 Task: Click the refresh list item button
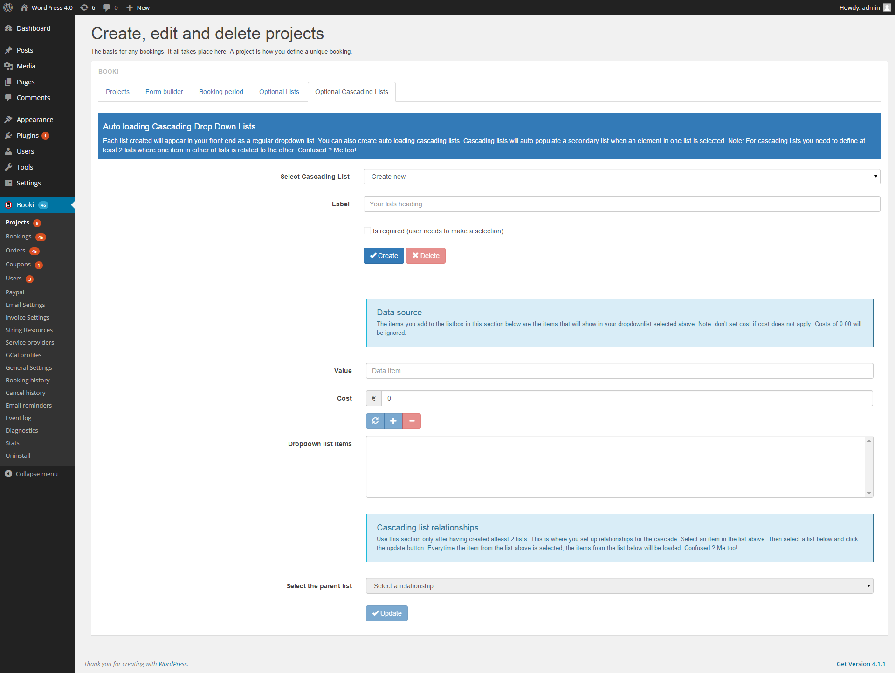[x=375, y=421]
